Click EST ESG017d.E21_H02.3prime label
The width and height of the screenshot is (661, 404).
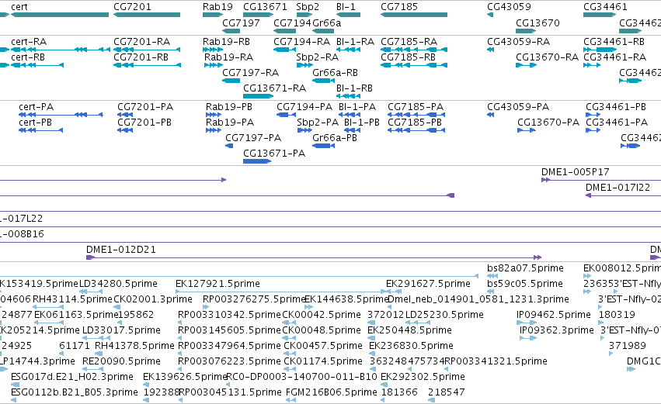(x=72, y=377)
